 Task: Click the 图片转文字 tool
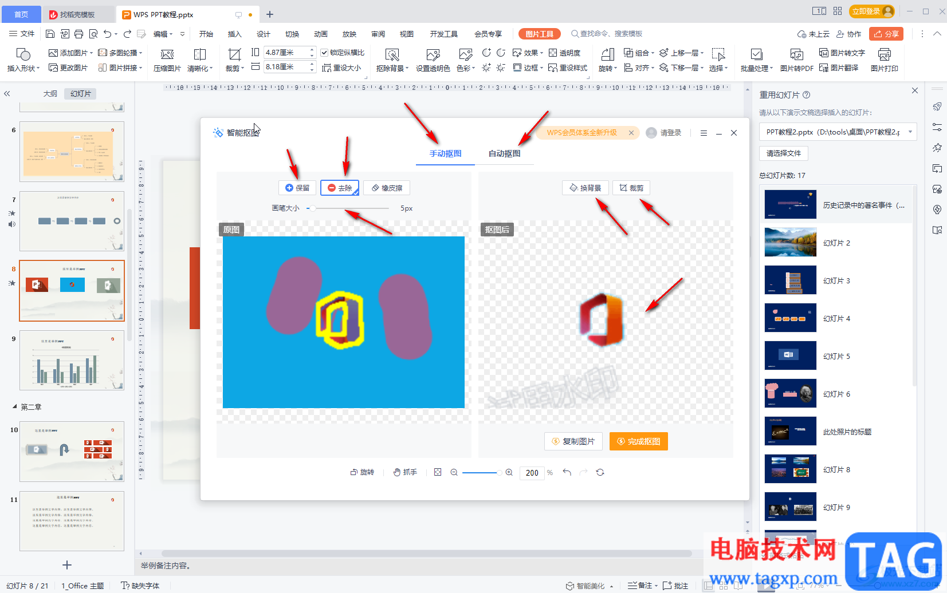tap(842, 53)
